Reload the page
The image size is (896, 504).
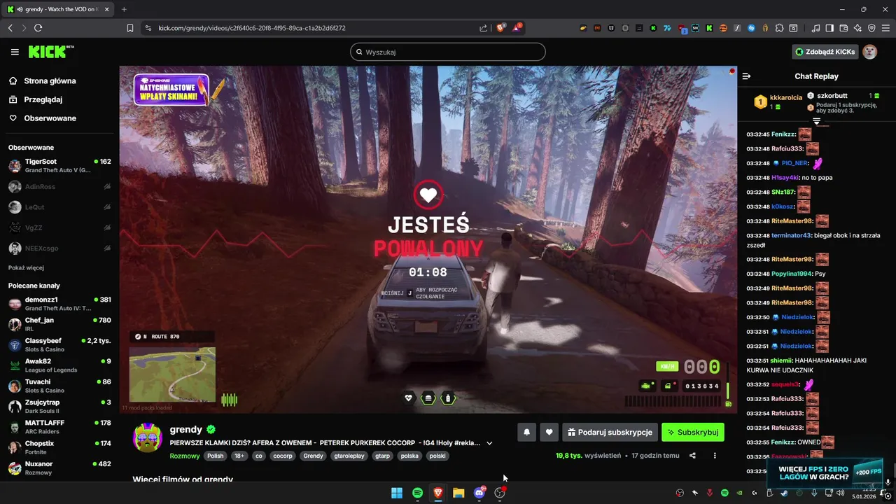38,28
